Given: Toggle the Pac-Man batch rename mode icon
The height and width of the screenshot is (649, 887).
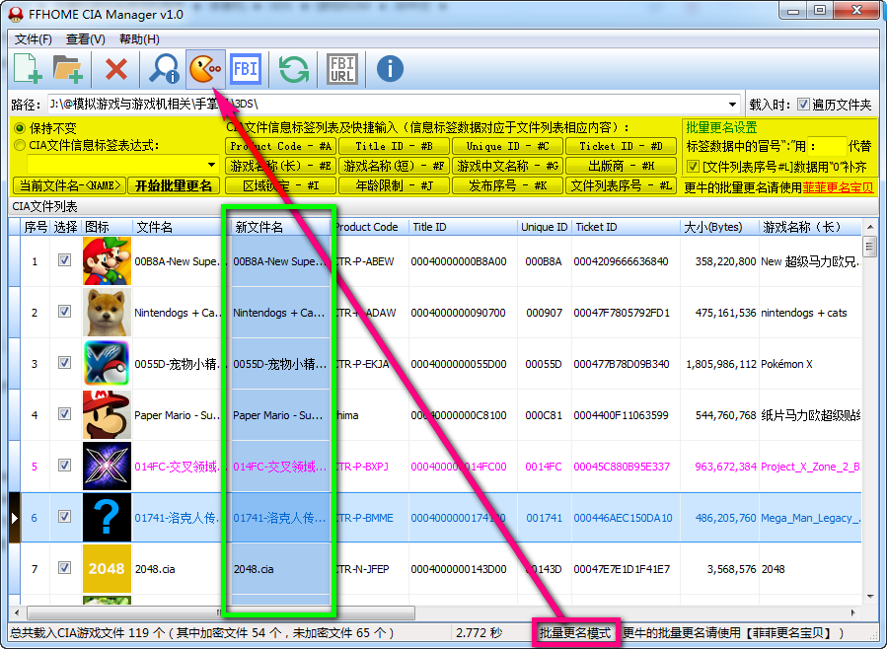Looking at the screenshot, I should point(205,69).
